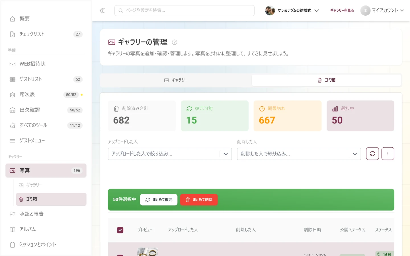Click the couple photo avatar in the header
This screenshot has height=256, width=410.
pyautogui.click(x=270, y=11)
